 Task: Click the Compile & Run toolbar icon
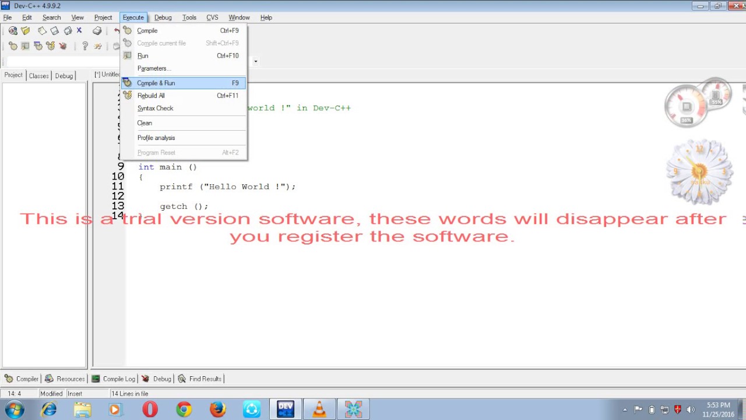point(38,45)
